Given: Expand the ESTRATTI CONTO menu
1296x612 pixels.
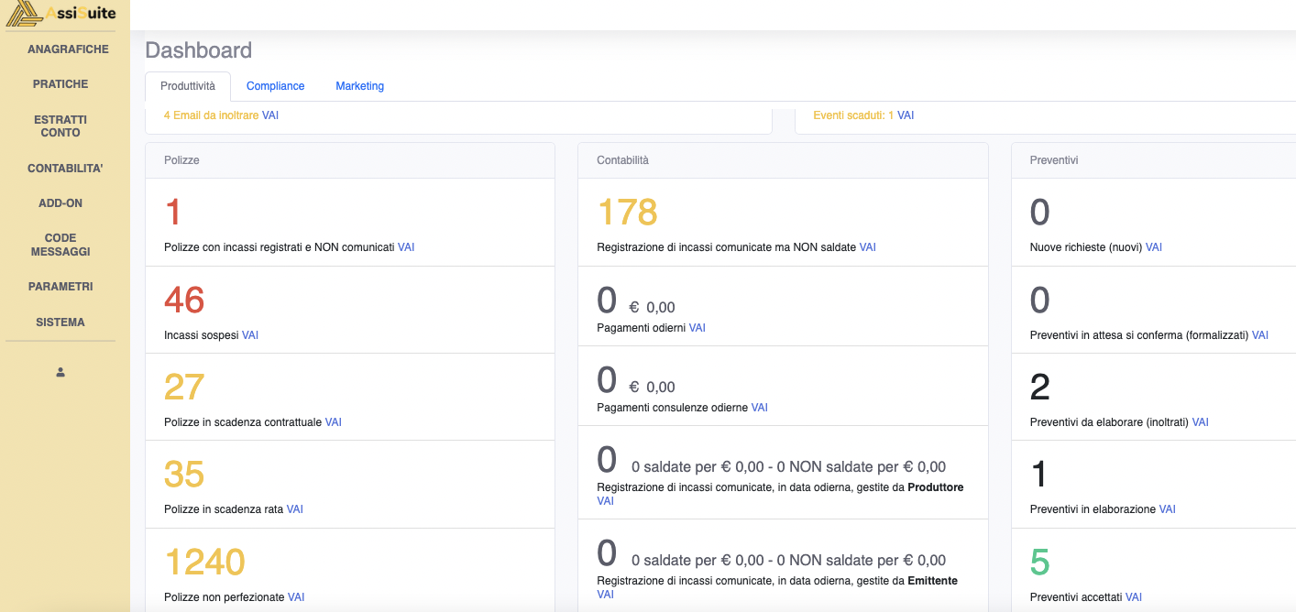Looking at the screenshot, I should pos(60,126).
